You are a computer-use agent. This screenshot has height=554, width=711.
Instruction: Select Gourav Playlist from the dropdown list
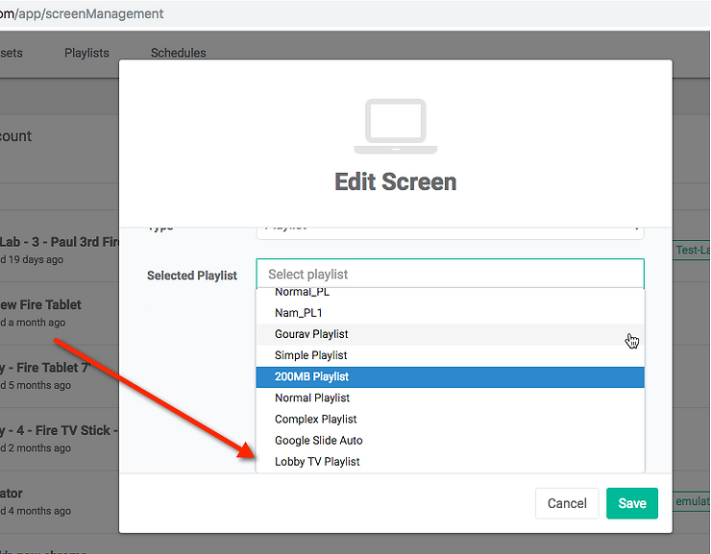(450, 334)
